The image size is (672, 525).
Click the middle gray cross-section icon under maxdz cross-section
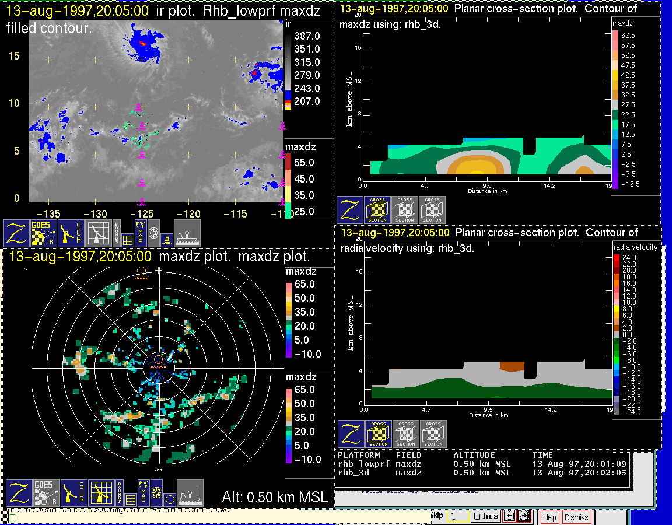click(x=405, y=210)
